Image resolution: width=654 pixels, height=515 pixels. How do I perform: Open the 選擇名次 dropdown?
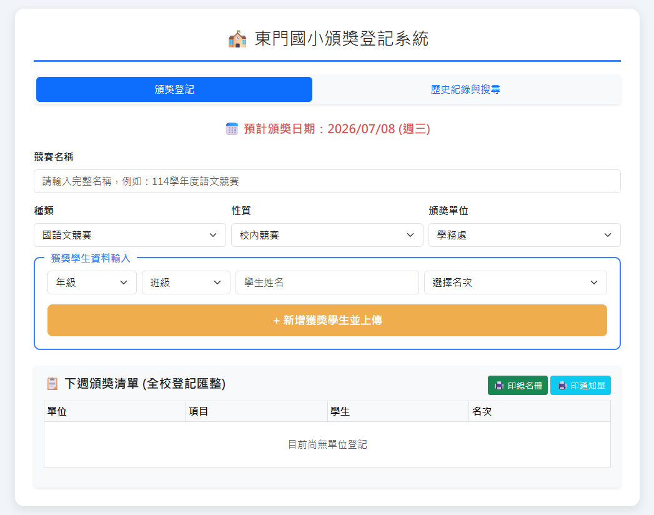pyautogui.click(x=515, y=282)
